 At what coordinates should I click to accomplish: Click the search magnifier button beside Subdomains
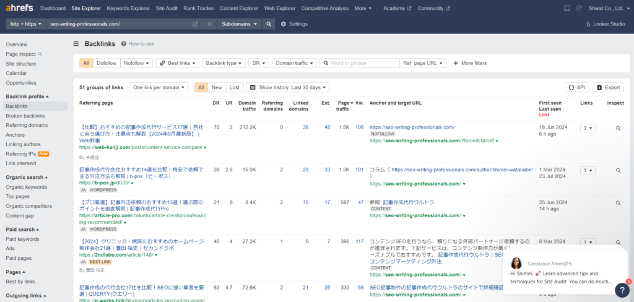pos(268,24)
